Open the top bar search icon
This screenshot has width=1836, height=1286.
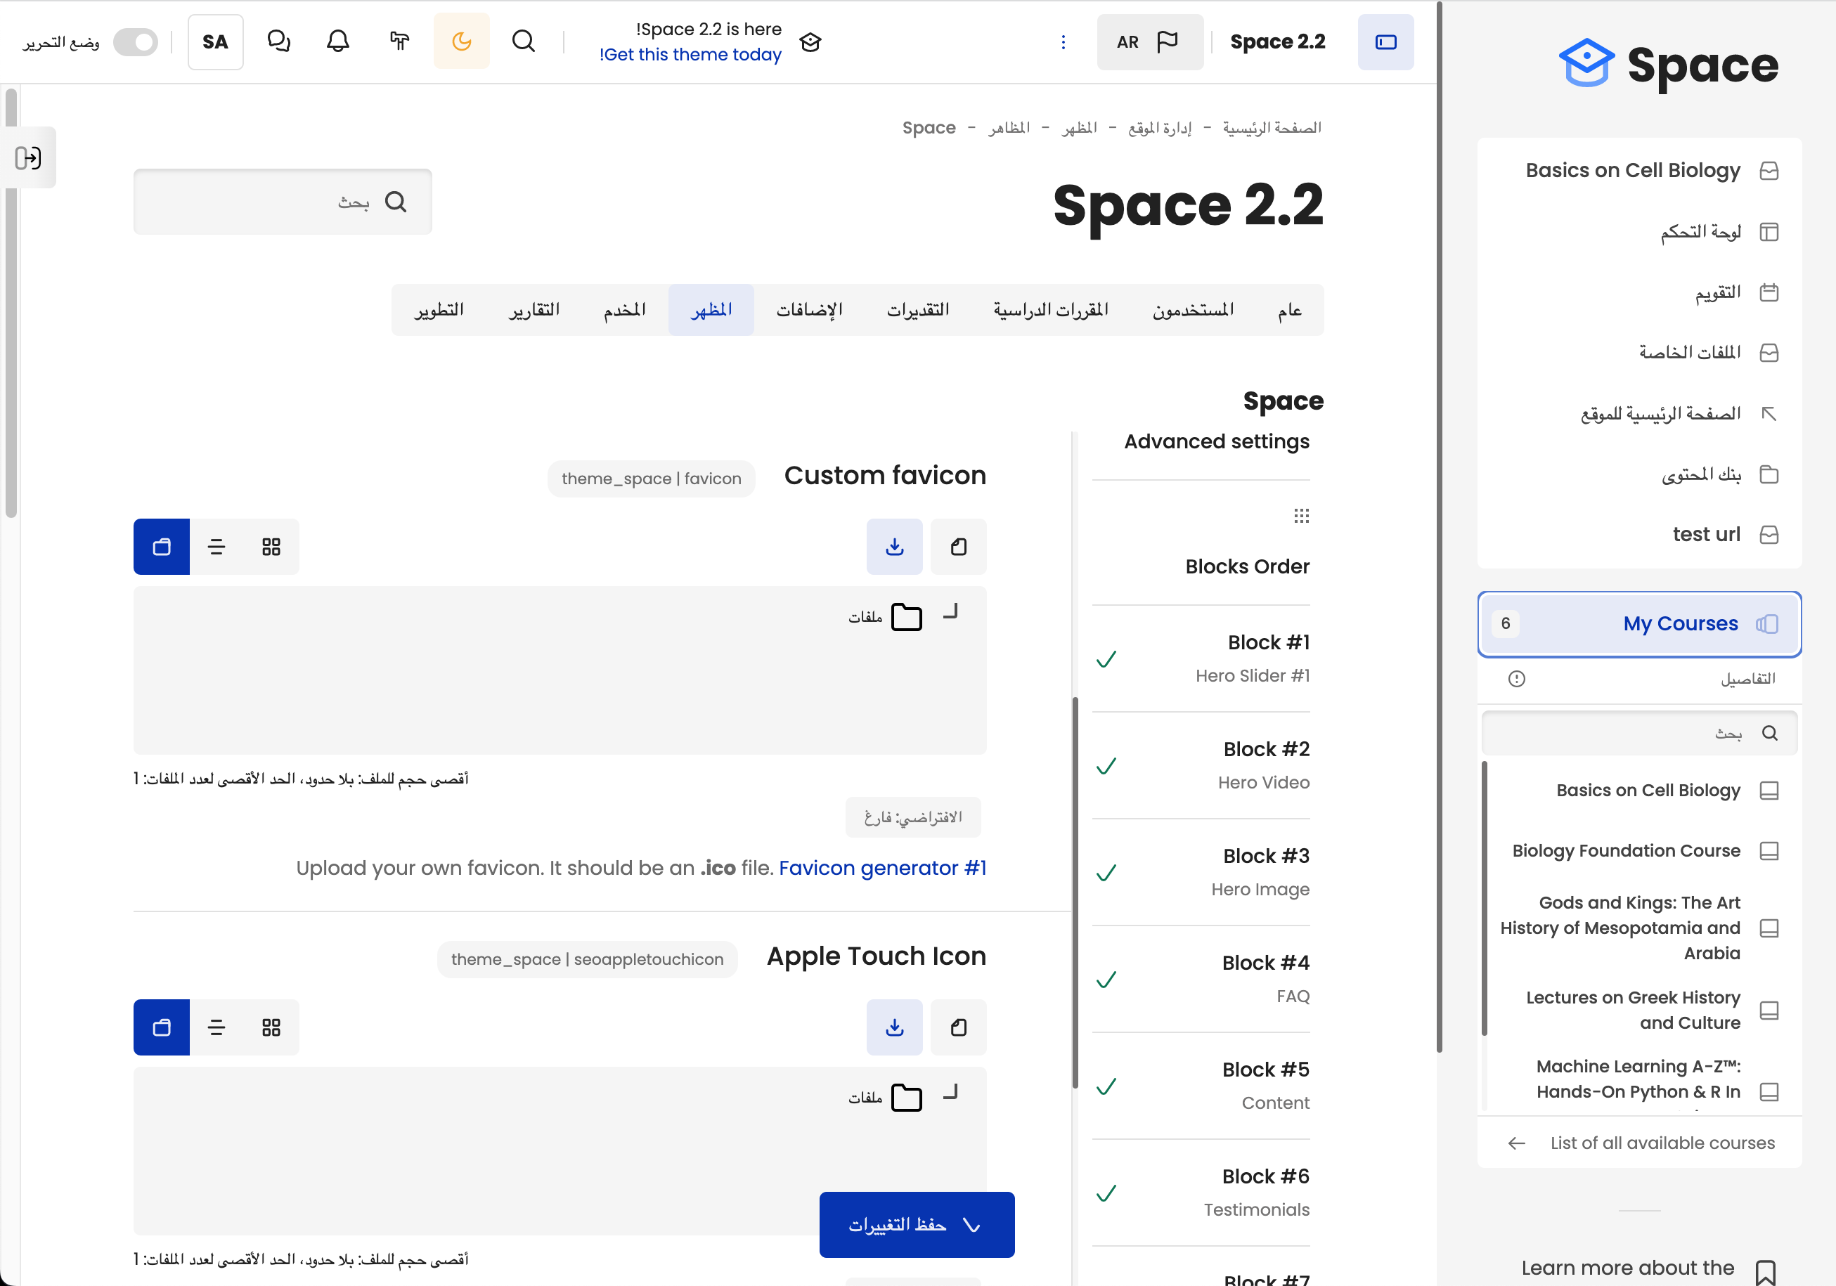(x=523, y=41)
